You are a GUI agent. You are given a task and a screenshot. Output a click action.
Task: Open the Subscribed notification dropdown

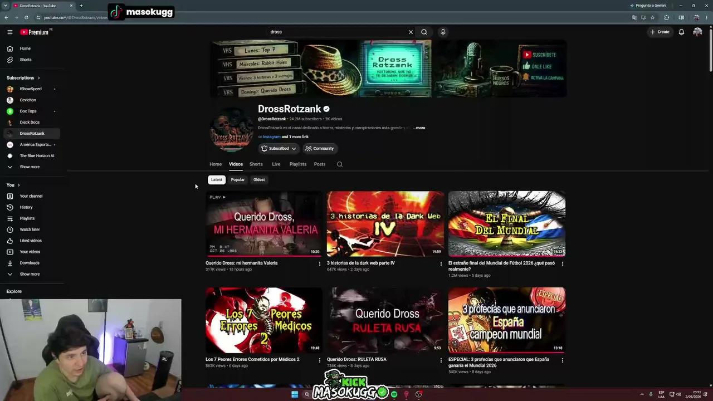(279, 149)
